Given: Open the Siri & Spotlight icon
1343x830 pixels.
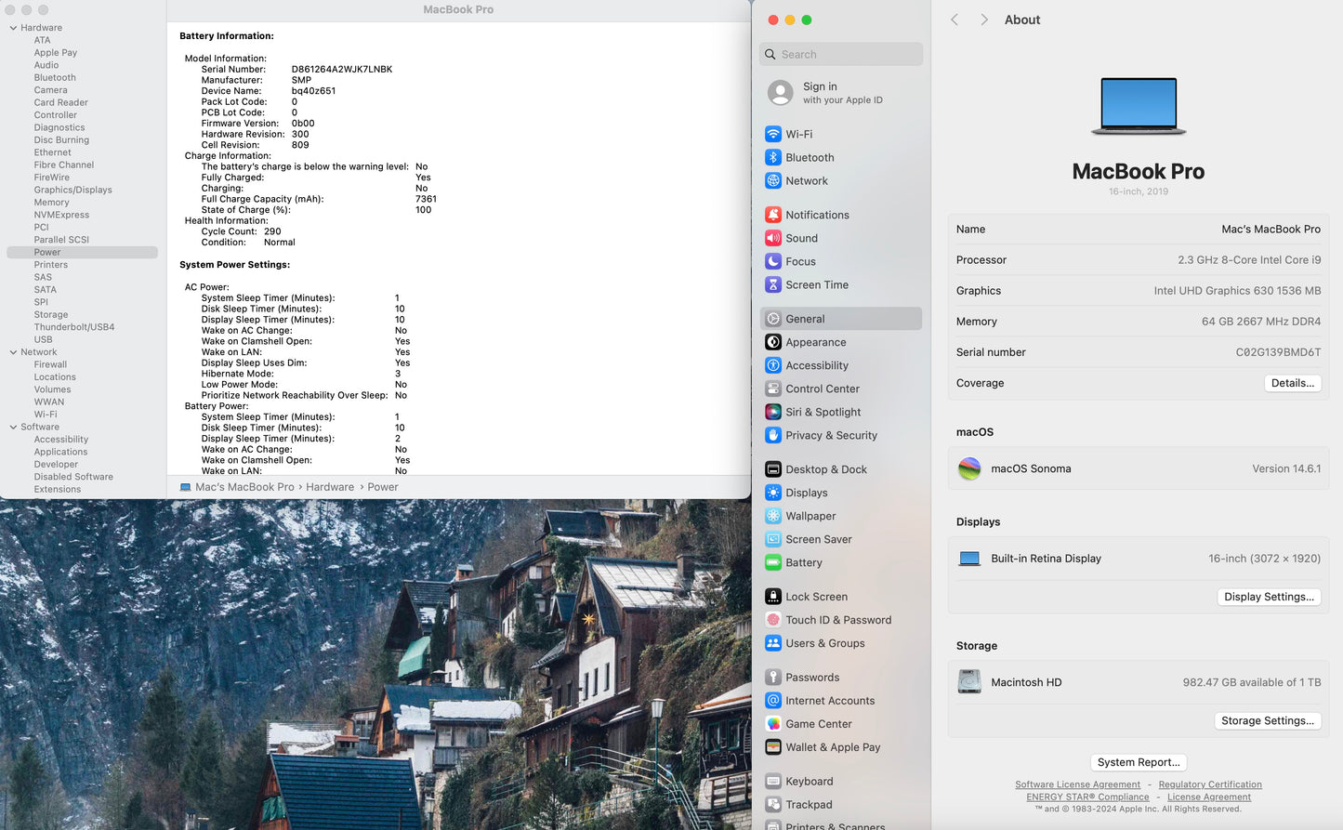Looking at the screenshot, I should point(772,412).
